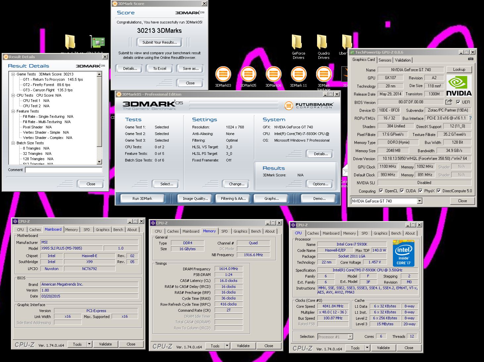Click the Demo... button
The image size is (484, 362).
point(319,199)
